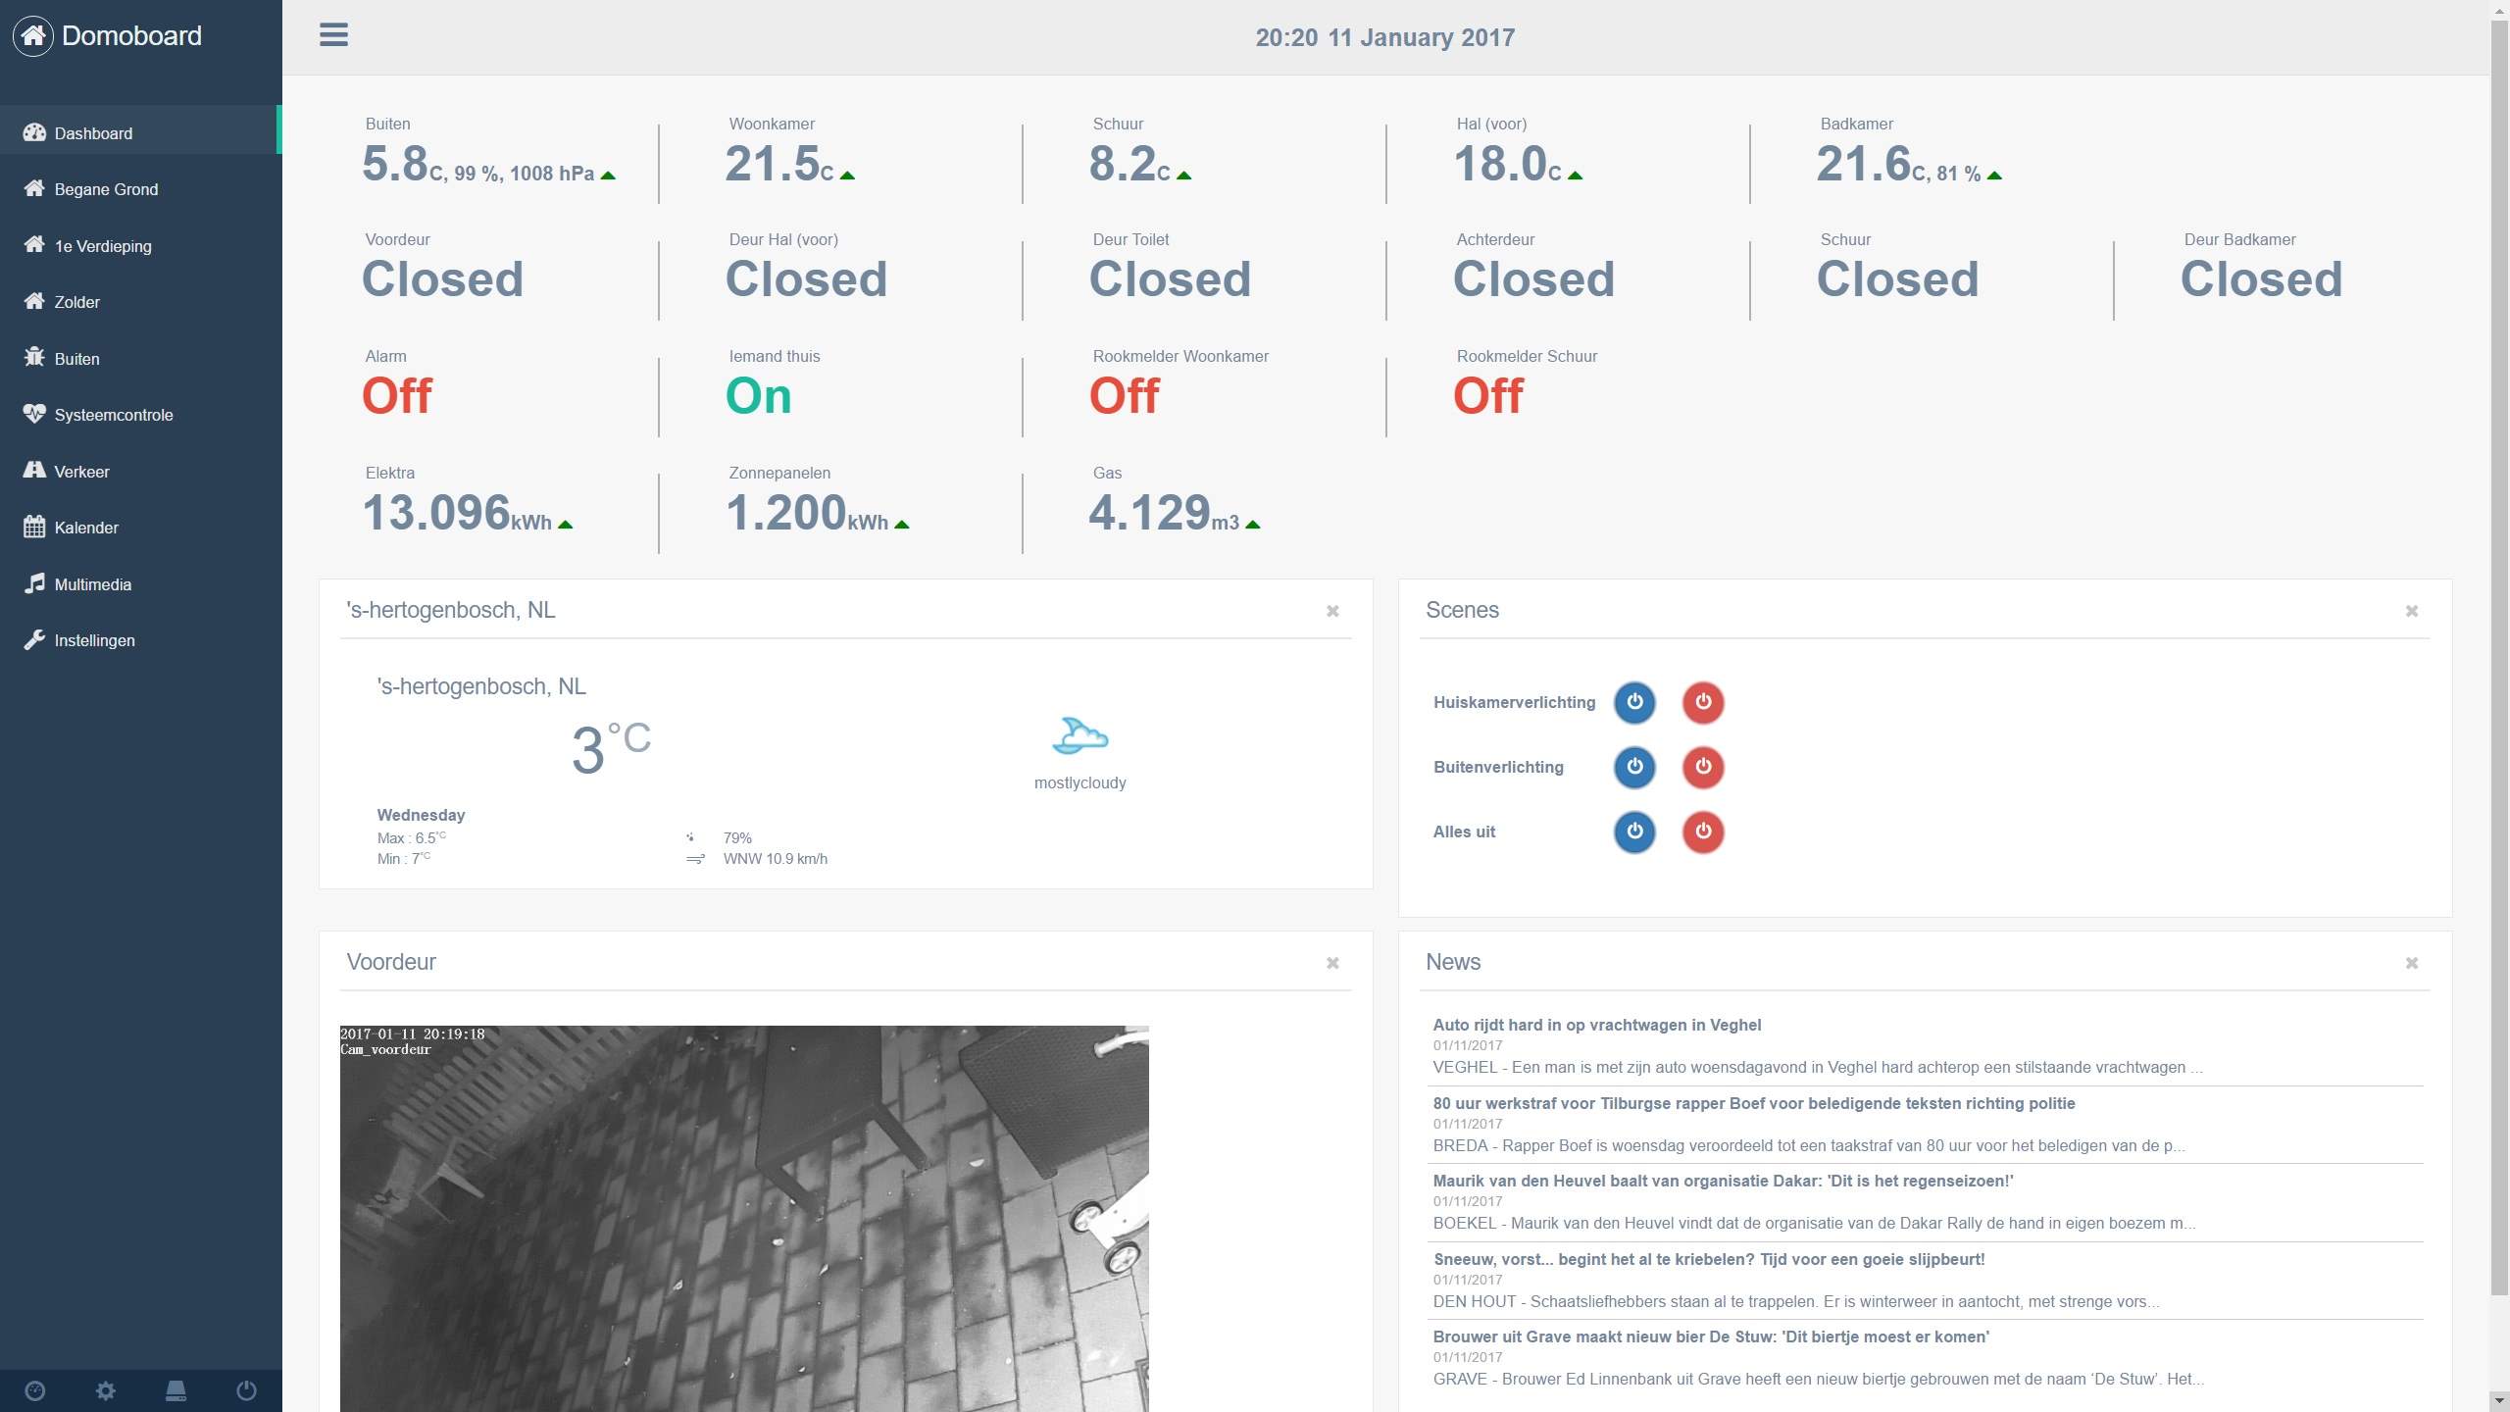Open Instellingen settings page
The height and width of the screenshot is (1412, 2510).
[x=140, y=640]
